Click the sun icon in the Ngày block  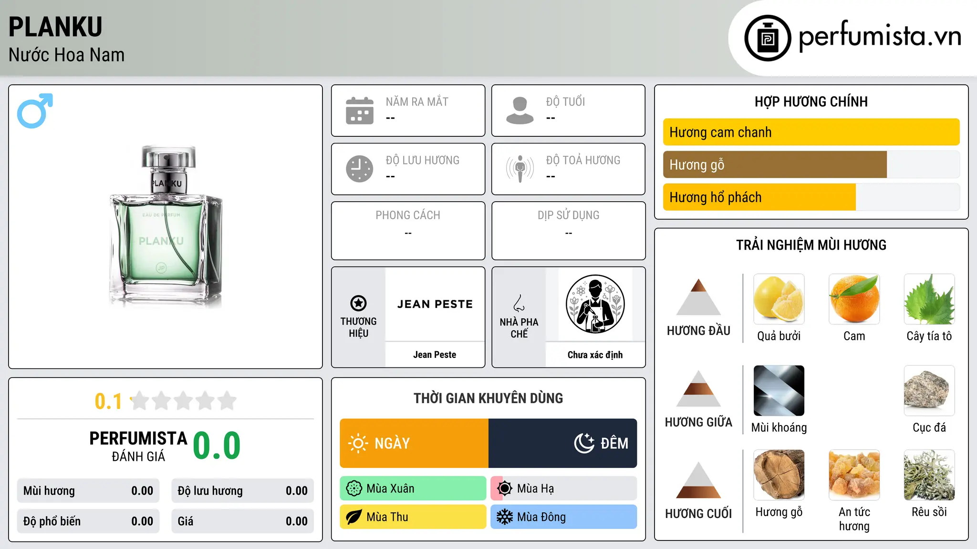[358, 443]
